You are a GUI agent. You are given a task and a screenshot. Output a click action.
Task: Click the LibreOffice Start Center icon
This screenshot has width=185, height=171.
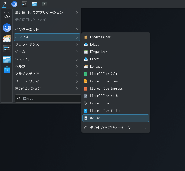click(86, 103)
